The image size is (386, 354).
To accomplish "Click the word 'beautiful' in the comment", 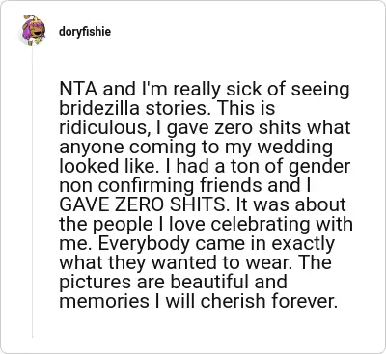I will [209, 282].
